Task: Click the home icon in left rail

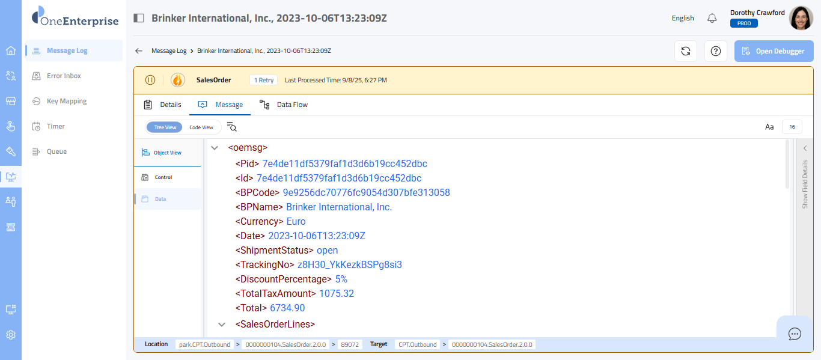Action: click(x=11, y=50)
